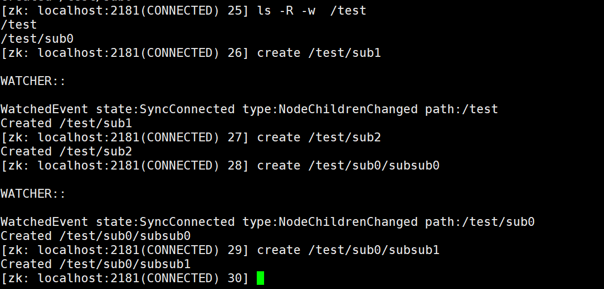Viewport: 604px width, 289px height.
Task: Click 'type:NodeChildrenChanged' in the first event
Action: (330, 109)
